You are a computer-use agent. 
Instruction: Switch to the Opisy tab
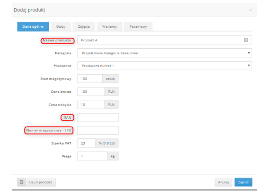click(x=61, y=27)
